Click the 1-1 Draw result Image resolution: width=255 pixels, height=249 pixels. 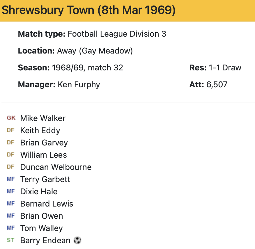tap(225, 68)
